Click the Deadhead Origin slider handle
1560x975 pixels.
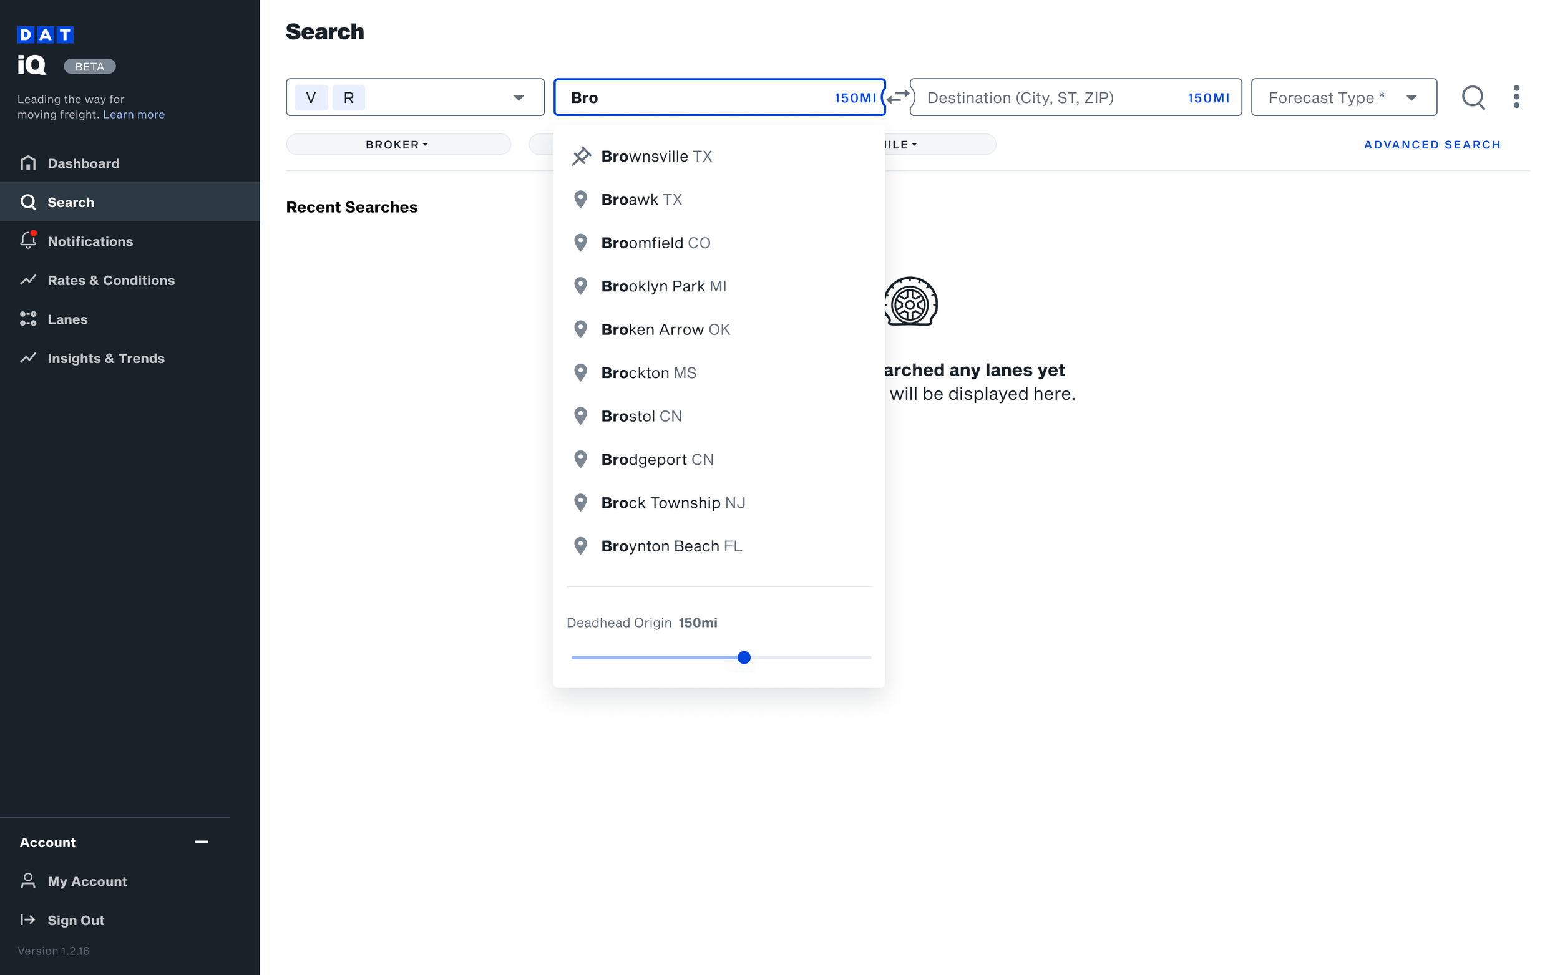click(x=744, y=657)
